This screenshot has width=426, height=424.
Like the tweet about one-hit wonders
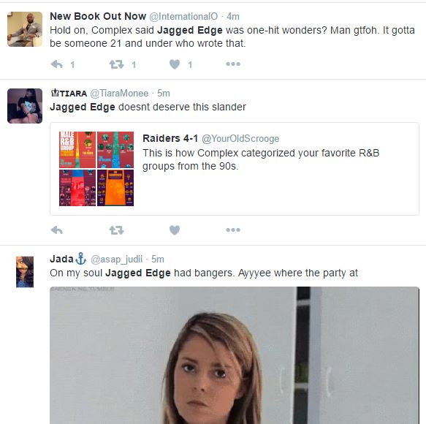175,64
